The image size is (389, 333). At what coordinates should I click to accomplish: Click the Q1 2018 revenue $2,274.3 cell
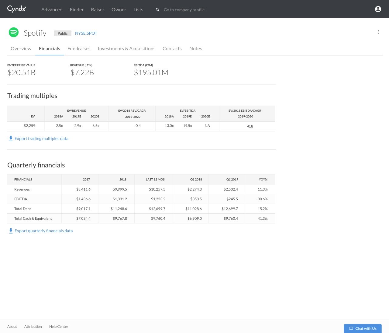tap(194, 189)
